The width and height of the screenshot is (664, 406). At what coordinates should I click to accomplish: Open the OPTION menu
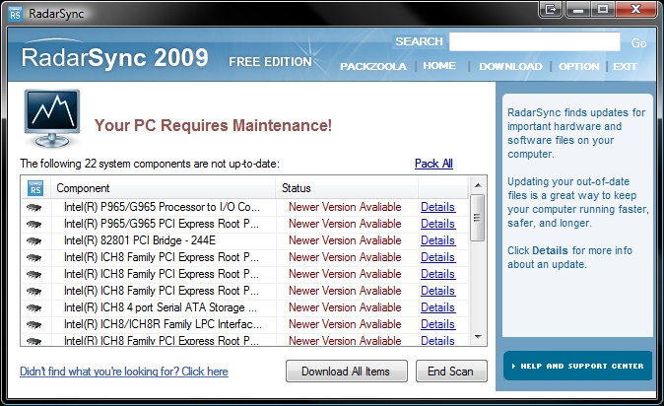pyautogui.click(x=579, y=67)
